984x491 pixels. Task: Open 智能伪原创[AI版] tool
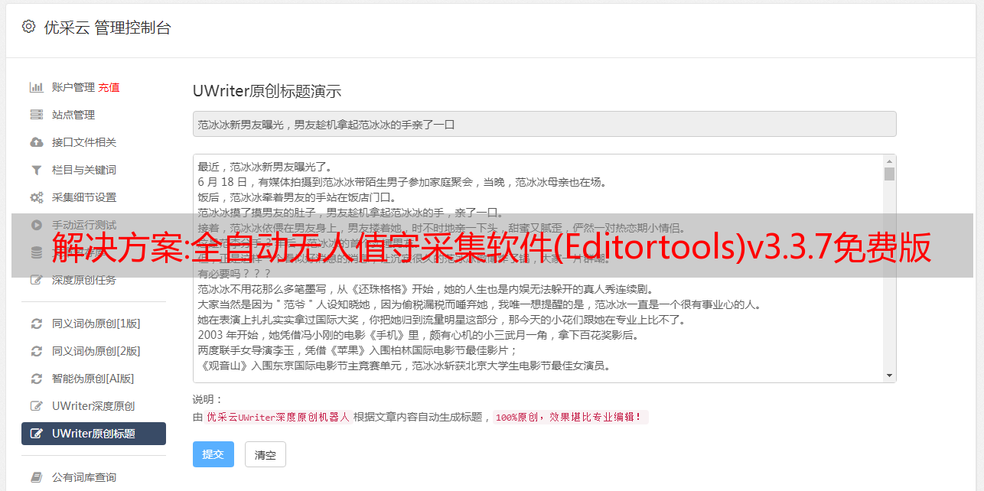pyautogui.click(x=93, y=379)
